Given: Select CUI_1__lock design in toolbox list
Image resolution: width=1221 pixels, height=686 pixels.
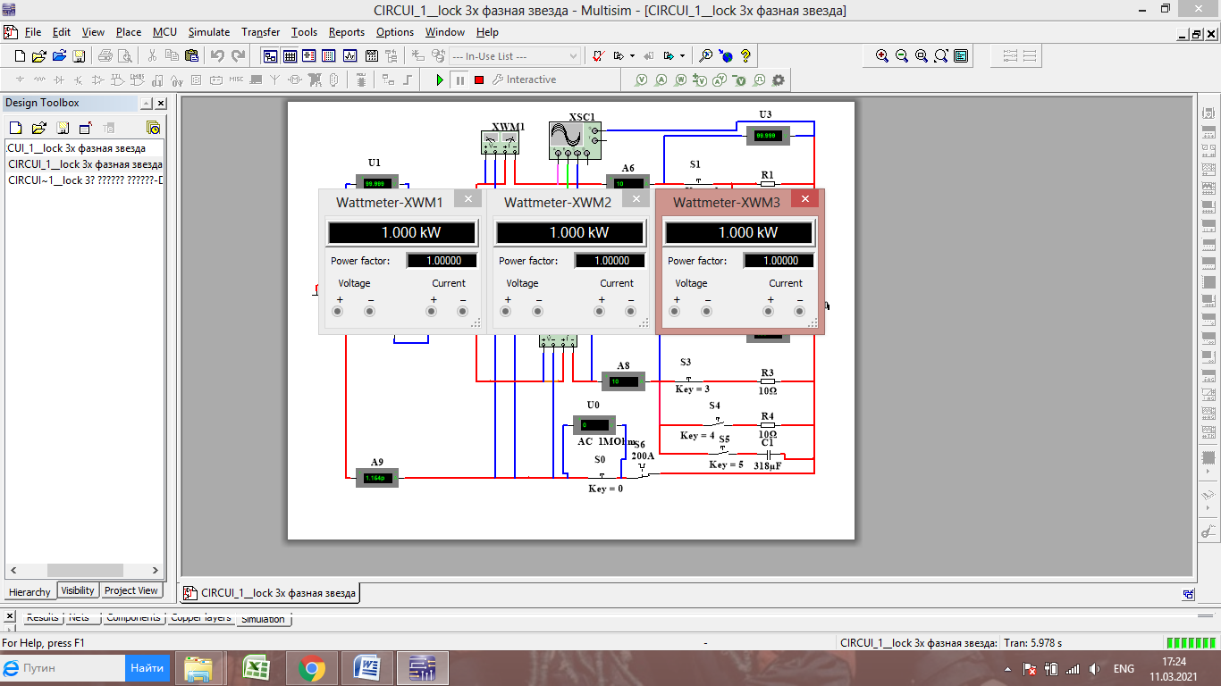Looking at the screenshot, I should click(76, 147).
